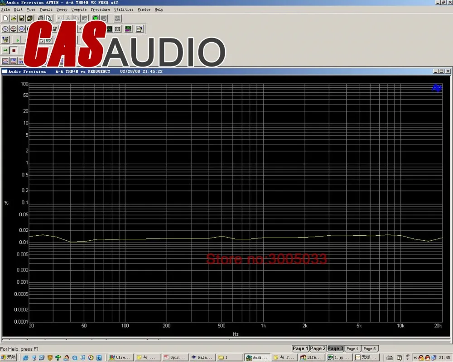The width and height of the screenshot is (453, 362).
Task: Click the Open file folder icon
Action: point(13,18)
